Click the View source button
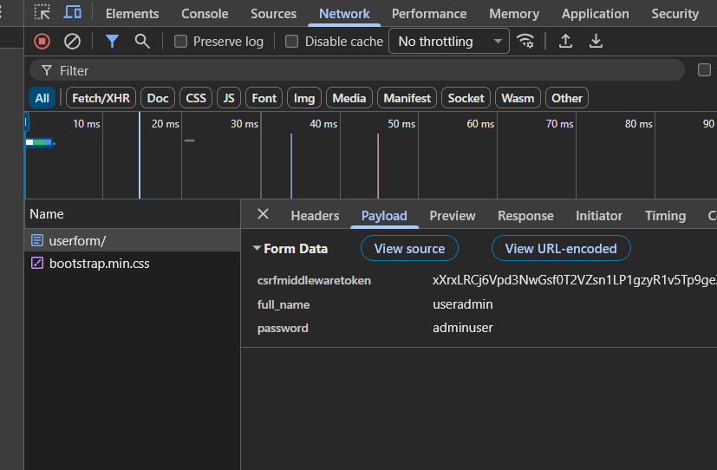This screenshot has height=470, width=717. [x=409, y=248]
